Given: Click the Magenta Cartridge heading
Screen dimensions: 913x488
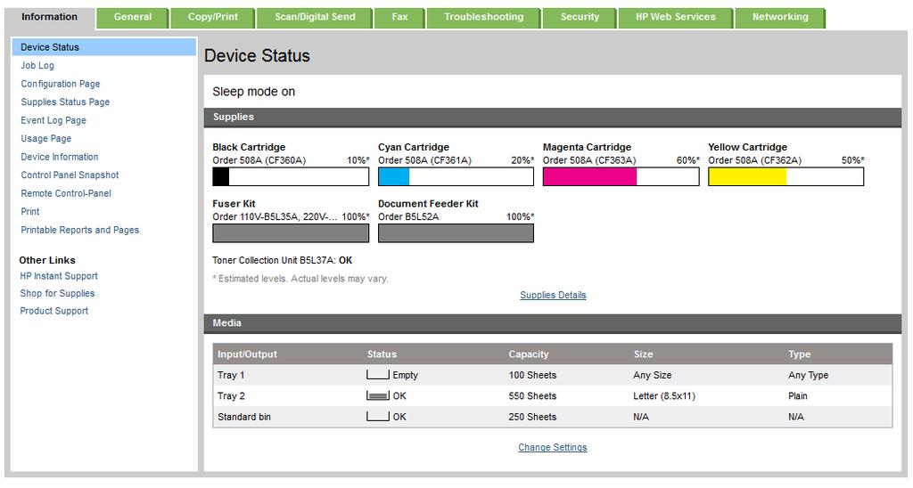Looking at the screenshot, I should (x=587, y=147).
